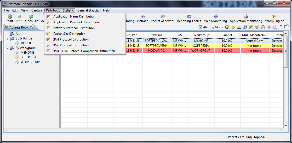The width and height of the screenshot is (292, 143).
Task: Sort by the OS column header
Action: click(x=180, y=35)
